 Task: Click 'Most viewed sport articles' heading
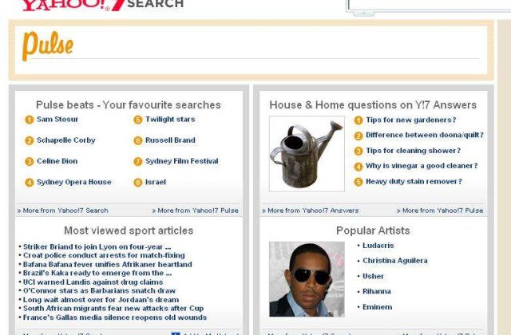(129, 231)
